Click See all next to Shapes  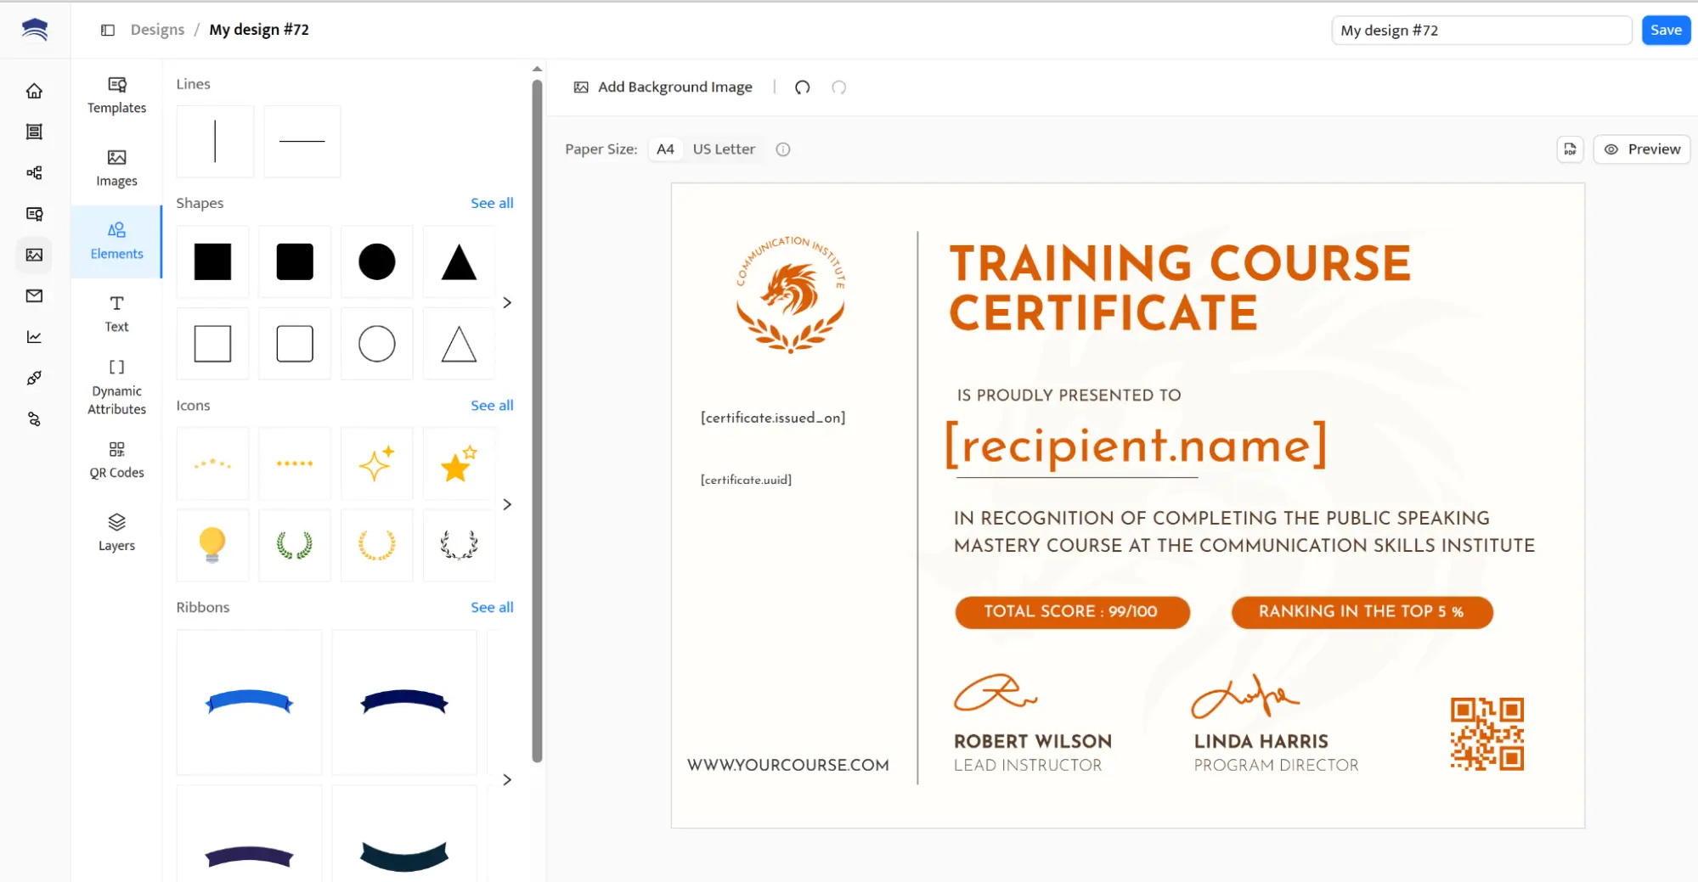[492, 203]
